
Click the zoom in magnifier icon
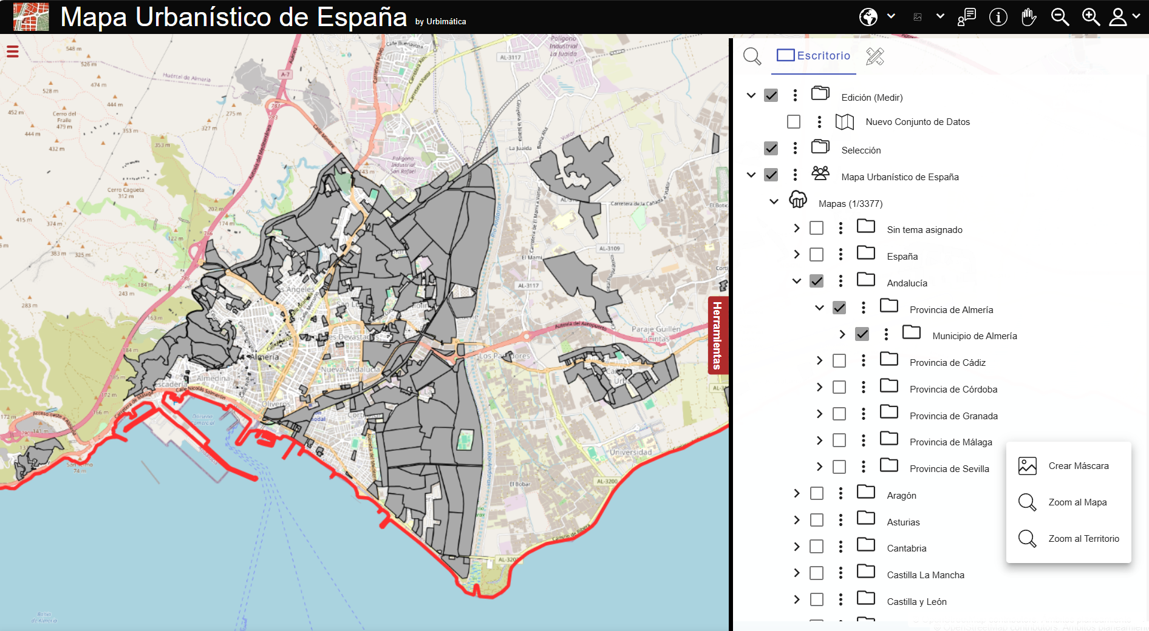[1090, 16]
